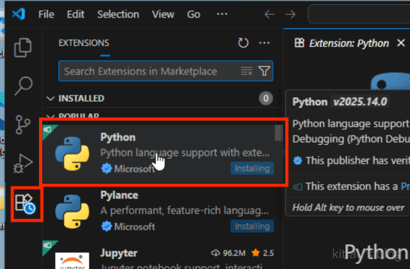This screenshot has height=269, width=410.
Task: Open the File menu
Action: pos(46,14)
